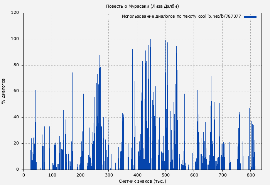Click the y-axis tick label 40

click(x=16, y=117)
